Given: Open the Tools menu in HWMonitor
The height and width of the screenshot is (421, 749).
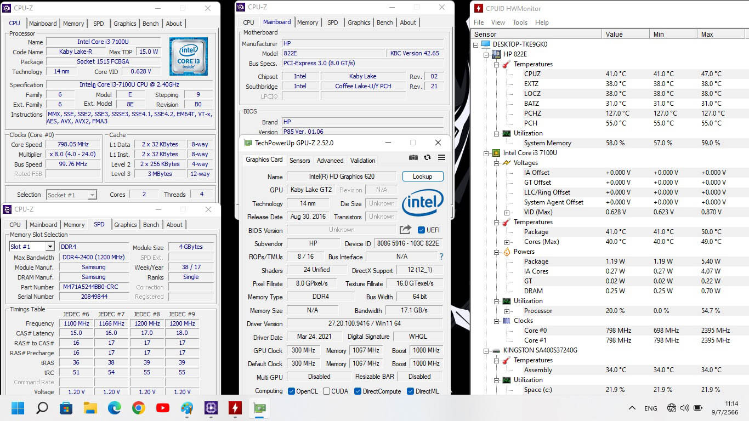Looking at the screenshot, I should (520, 22).
